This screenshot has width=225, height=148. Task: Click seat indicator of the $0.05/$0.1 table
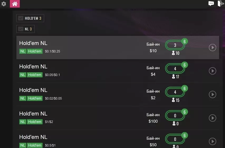175,69
